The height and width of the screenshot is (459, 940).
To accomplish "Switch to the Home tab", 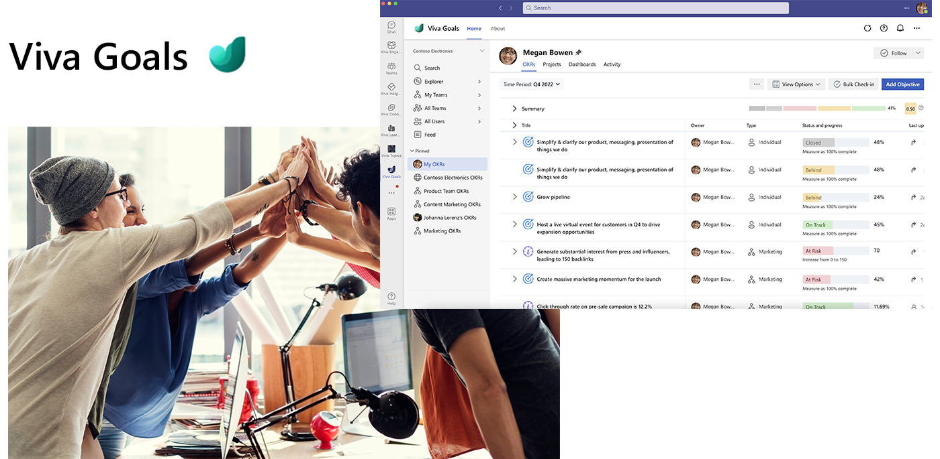I will click(474, 29).
